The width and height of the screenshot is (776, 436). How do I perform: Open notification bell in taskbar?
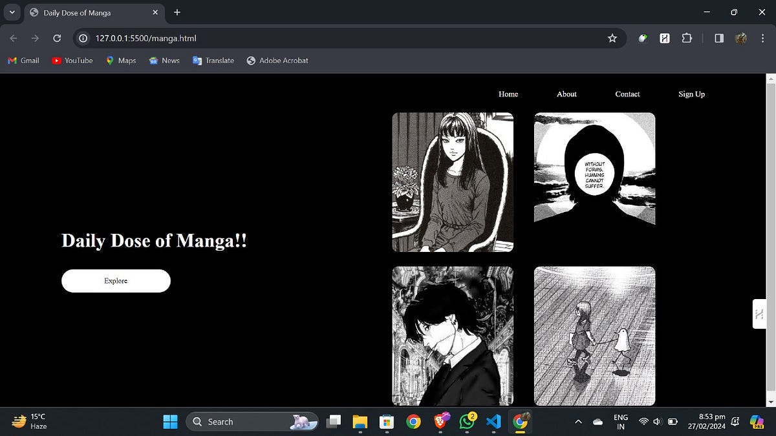click(x=735, y=422)
